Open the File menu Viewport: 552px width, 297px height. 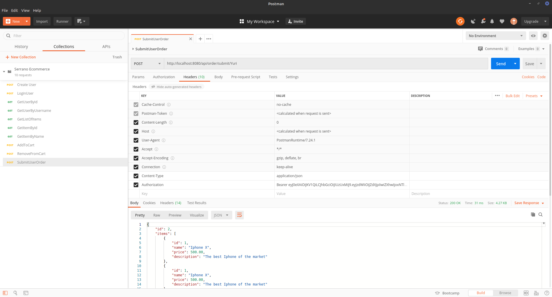tap(5, 10)
